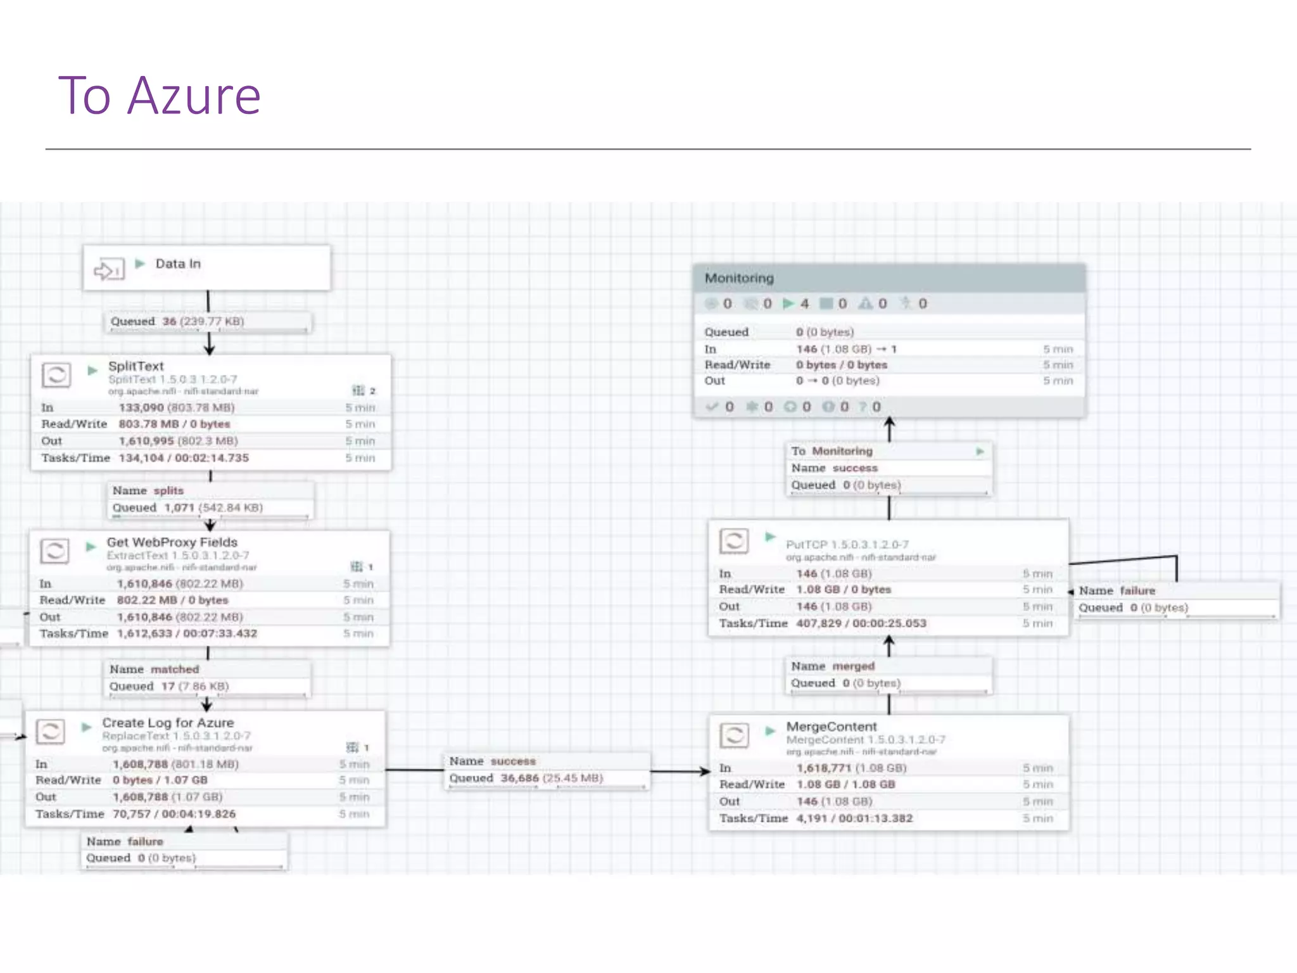Viewport: 1297px width, 973px height.
Task: Click the To Monitoring port play arrow
Action: 980,451
